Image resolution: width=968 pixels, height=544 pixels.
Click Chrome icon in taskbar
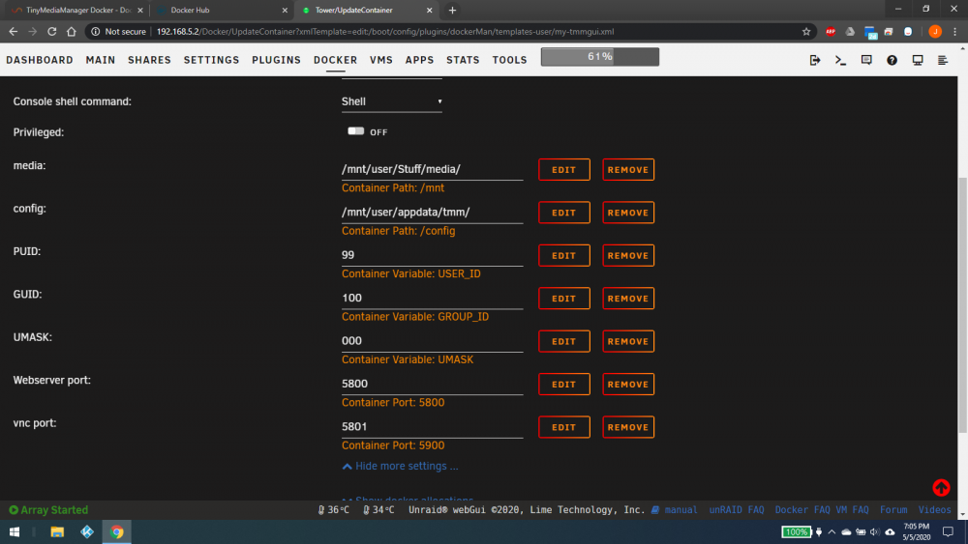point(117,531)
